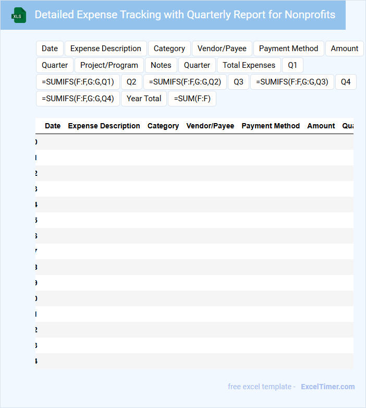Image resolution: width=366 pixels, height=408 pixels.
Task: Click the Expense Description table column header
Action: coord(104,126)
